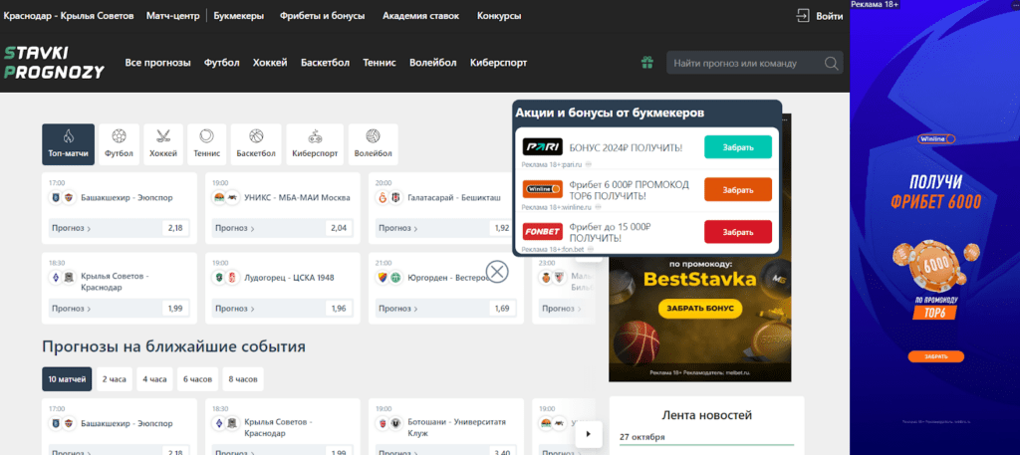Select the 4 часа time filter
The width and height of the screenshot is (1020, 455).
point(154,379)
